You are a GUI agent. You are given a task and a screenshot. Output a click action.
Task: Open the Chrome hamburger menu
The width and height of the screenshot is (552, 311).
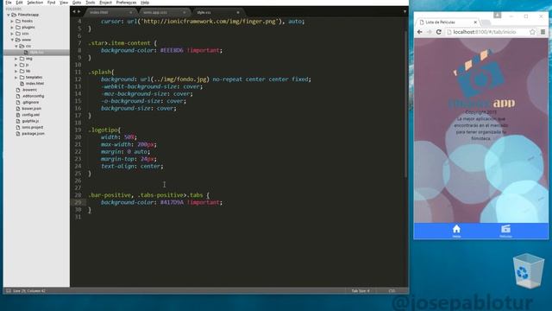click(x=543, y=32)
